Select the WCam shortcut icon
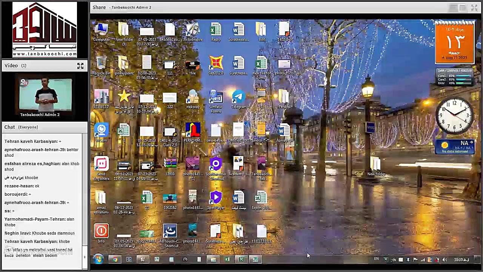Image resolution: width=483 pixels, height=272 pixels. [x=101, y=133]
